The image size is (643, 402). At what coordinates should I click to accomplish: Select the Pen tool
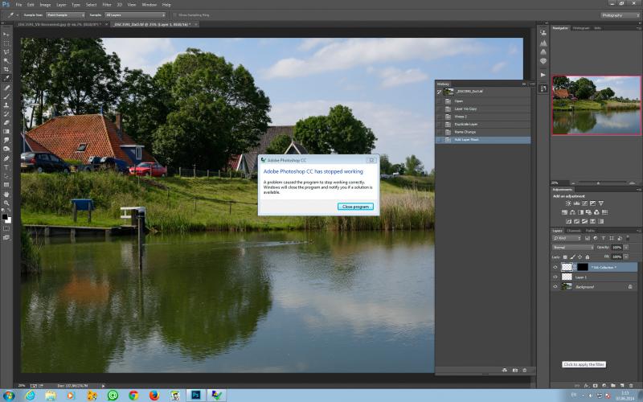(x=6, y=158)
